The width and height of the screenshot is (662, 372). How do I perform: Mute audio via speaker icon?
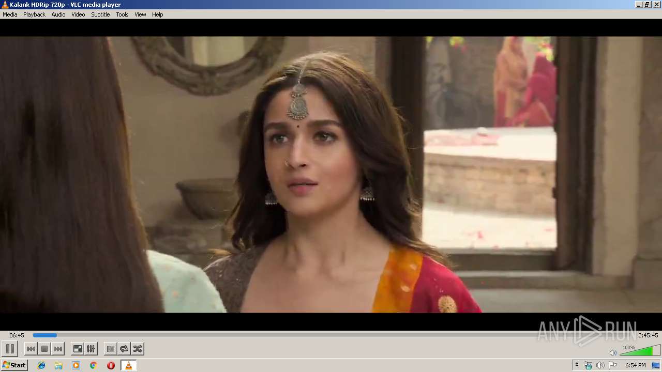click(x=613, y=352)
